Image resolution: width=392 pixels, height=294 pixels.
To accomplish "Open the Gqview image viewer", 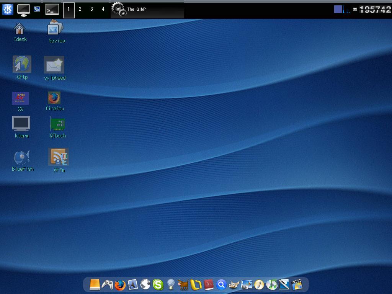I will point(56,29).
